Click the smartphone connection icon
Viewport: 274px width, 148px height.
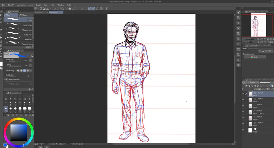tap(101, 9)
